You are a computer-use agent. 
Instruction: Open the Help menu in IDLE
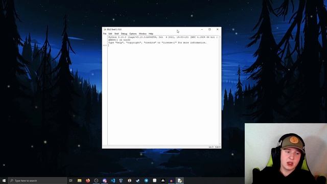[x=151, y=34]
